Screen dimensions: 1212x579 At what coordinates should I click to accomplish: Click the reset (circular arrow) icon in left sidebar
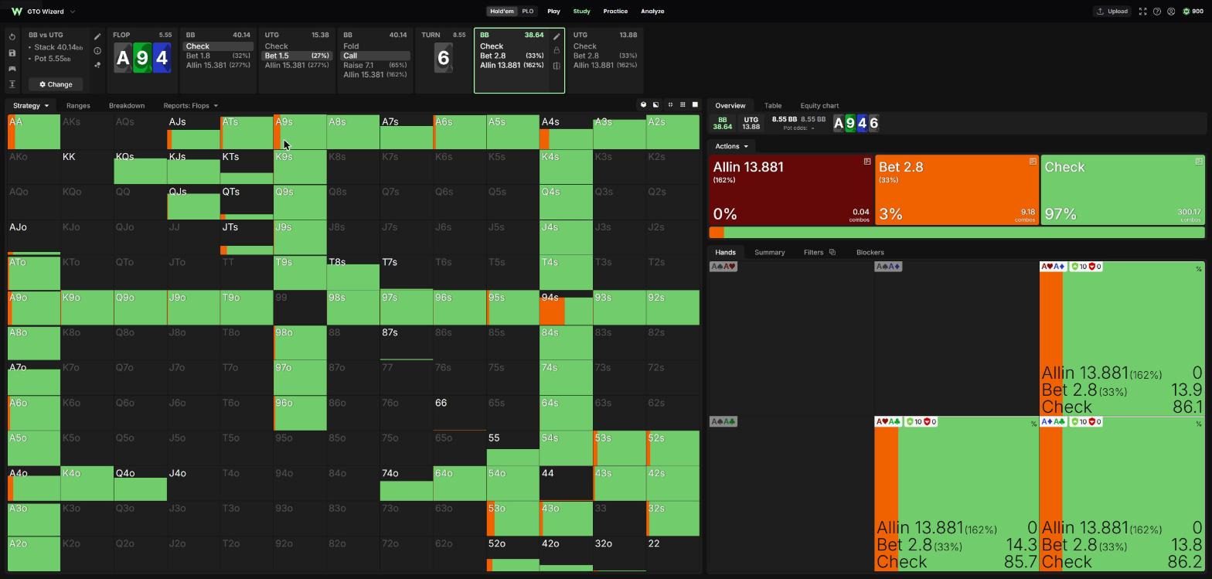12,37
